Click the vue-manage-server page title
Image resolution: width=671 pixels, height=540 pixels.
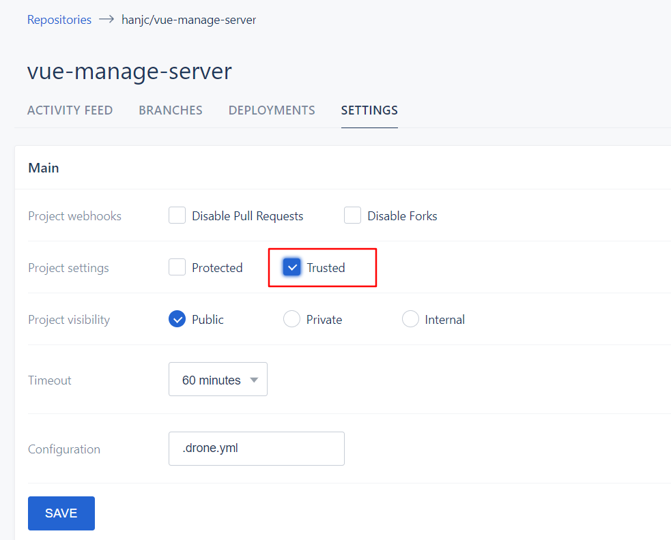pos(130,72)
